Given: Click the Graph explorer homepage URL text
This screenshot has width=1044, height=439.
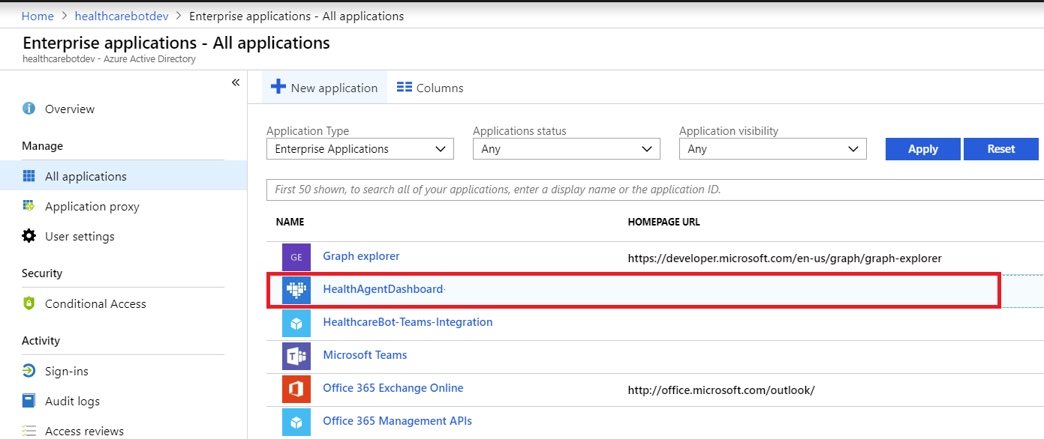Looking at the screenshot, I should pos(784,258).
